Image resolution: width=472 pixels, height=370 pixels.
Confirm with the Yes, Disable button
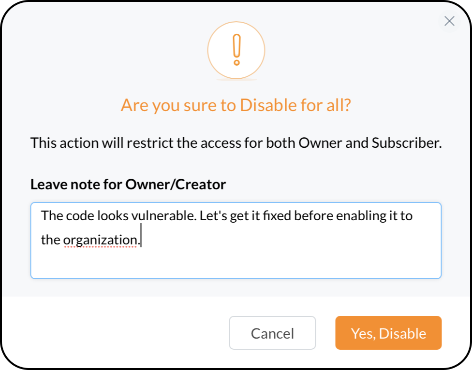pyautogui.click(x=388, y=333)
